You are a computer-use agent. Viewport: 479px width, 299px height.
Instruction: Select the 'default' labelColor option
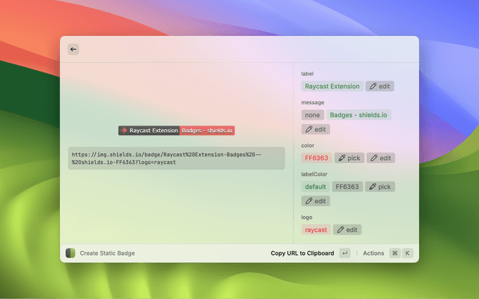pos(315,187)
